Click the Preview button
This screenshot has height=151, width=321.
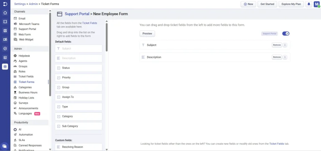pyautogui.click(x=147, y=34)
